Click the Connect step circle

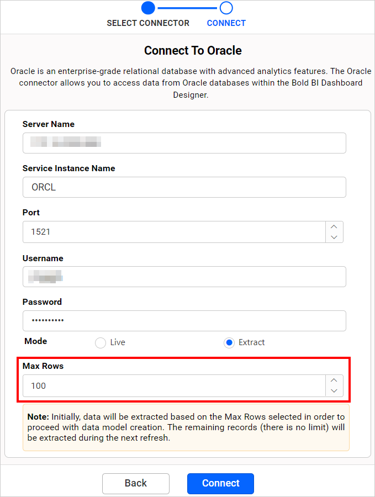(x=226, y=8)
